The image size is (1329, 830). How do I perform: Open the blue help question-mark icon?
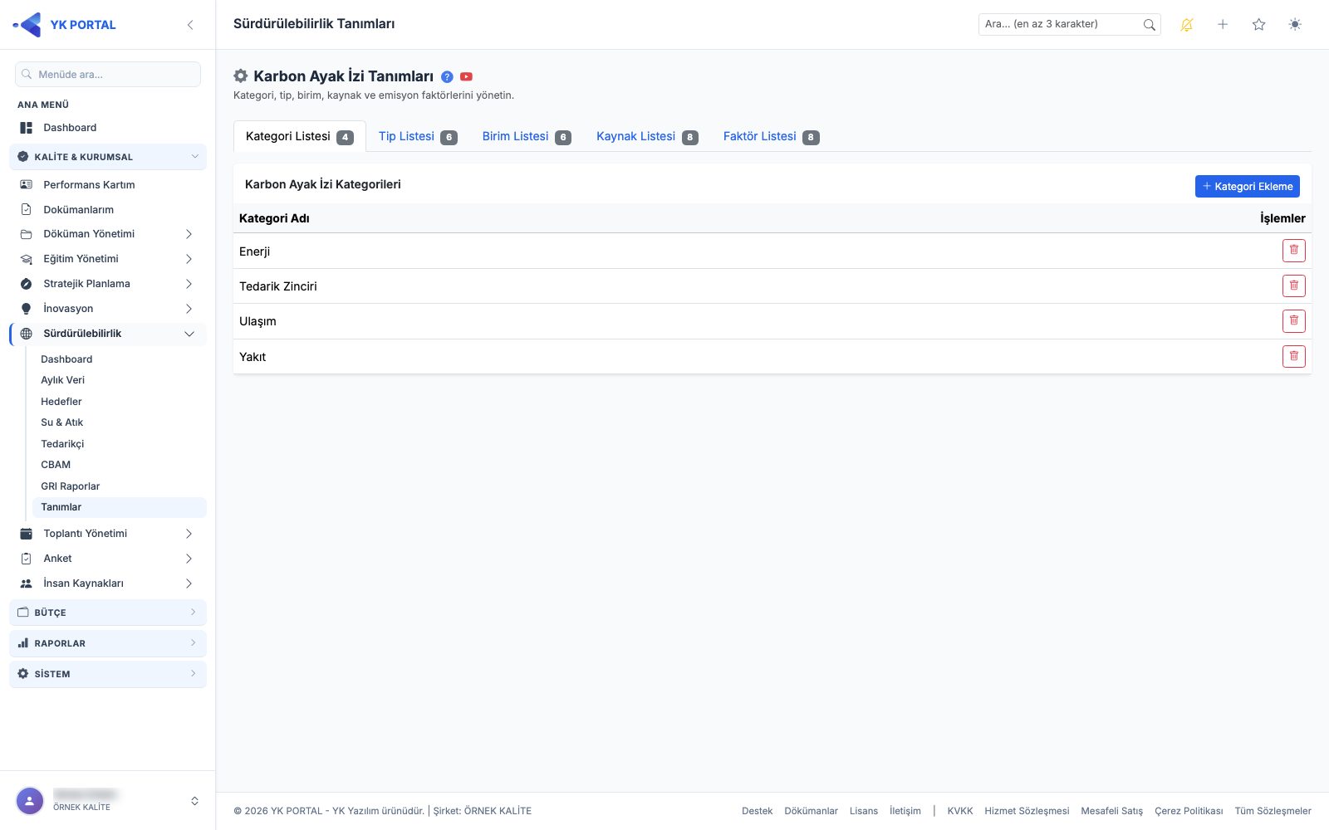[447, 76]
